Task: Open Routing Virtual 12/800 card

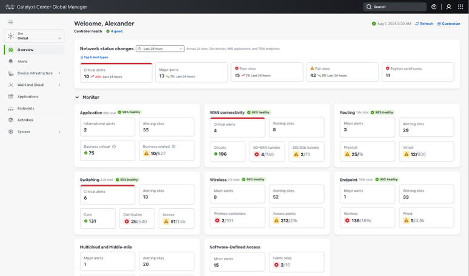Action: tap(427, 151)
